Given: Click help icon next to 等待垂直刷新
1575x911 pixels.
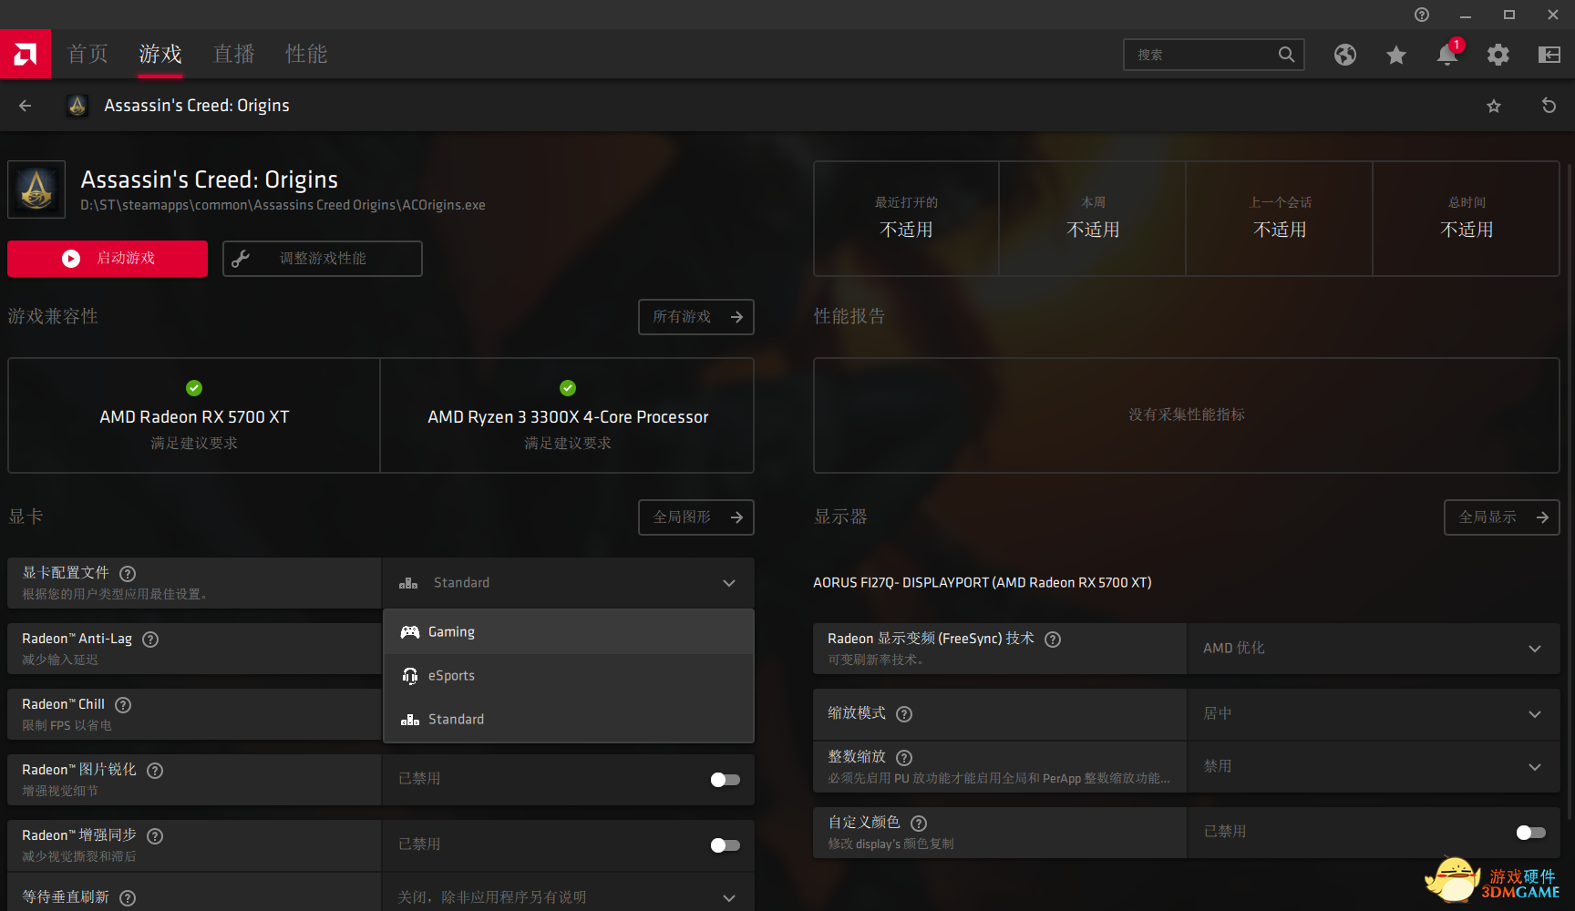Looking at the screenshot, I should [128, 898].
